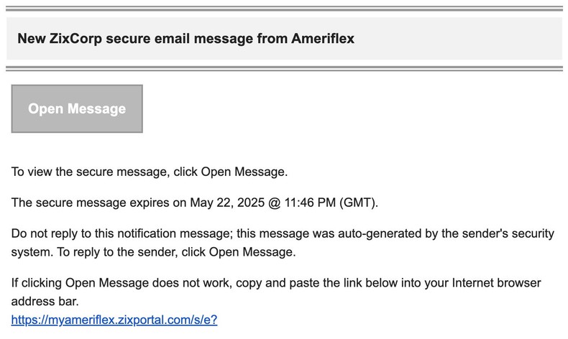Click the double divider line below the header
Viewport: 568px width, 339px height.
tap(284, 68)
